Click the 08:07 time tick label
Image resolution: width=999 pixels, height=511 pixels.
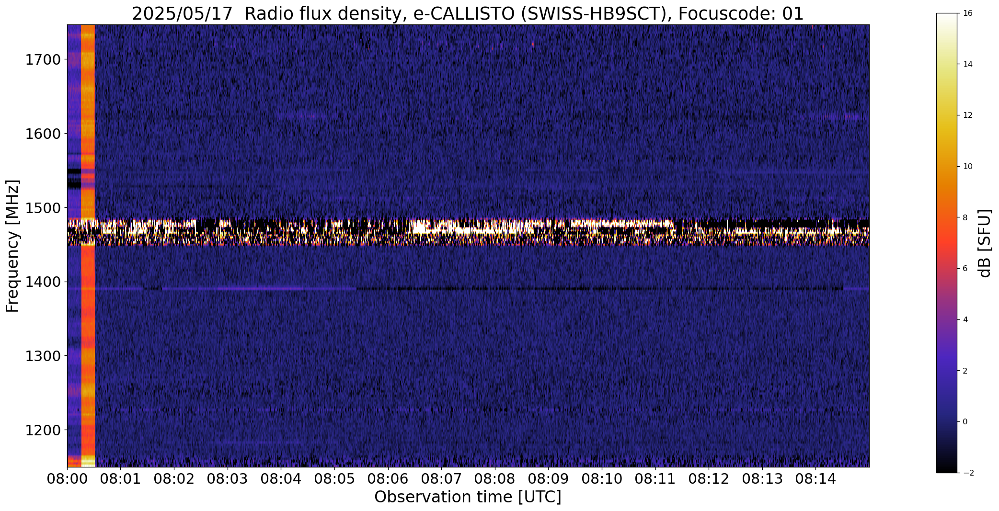click(441, 479)
